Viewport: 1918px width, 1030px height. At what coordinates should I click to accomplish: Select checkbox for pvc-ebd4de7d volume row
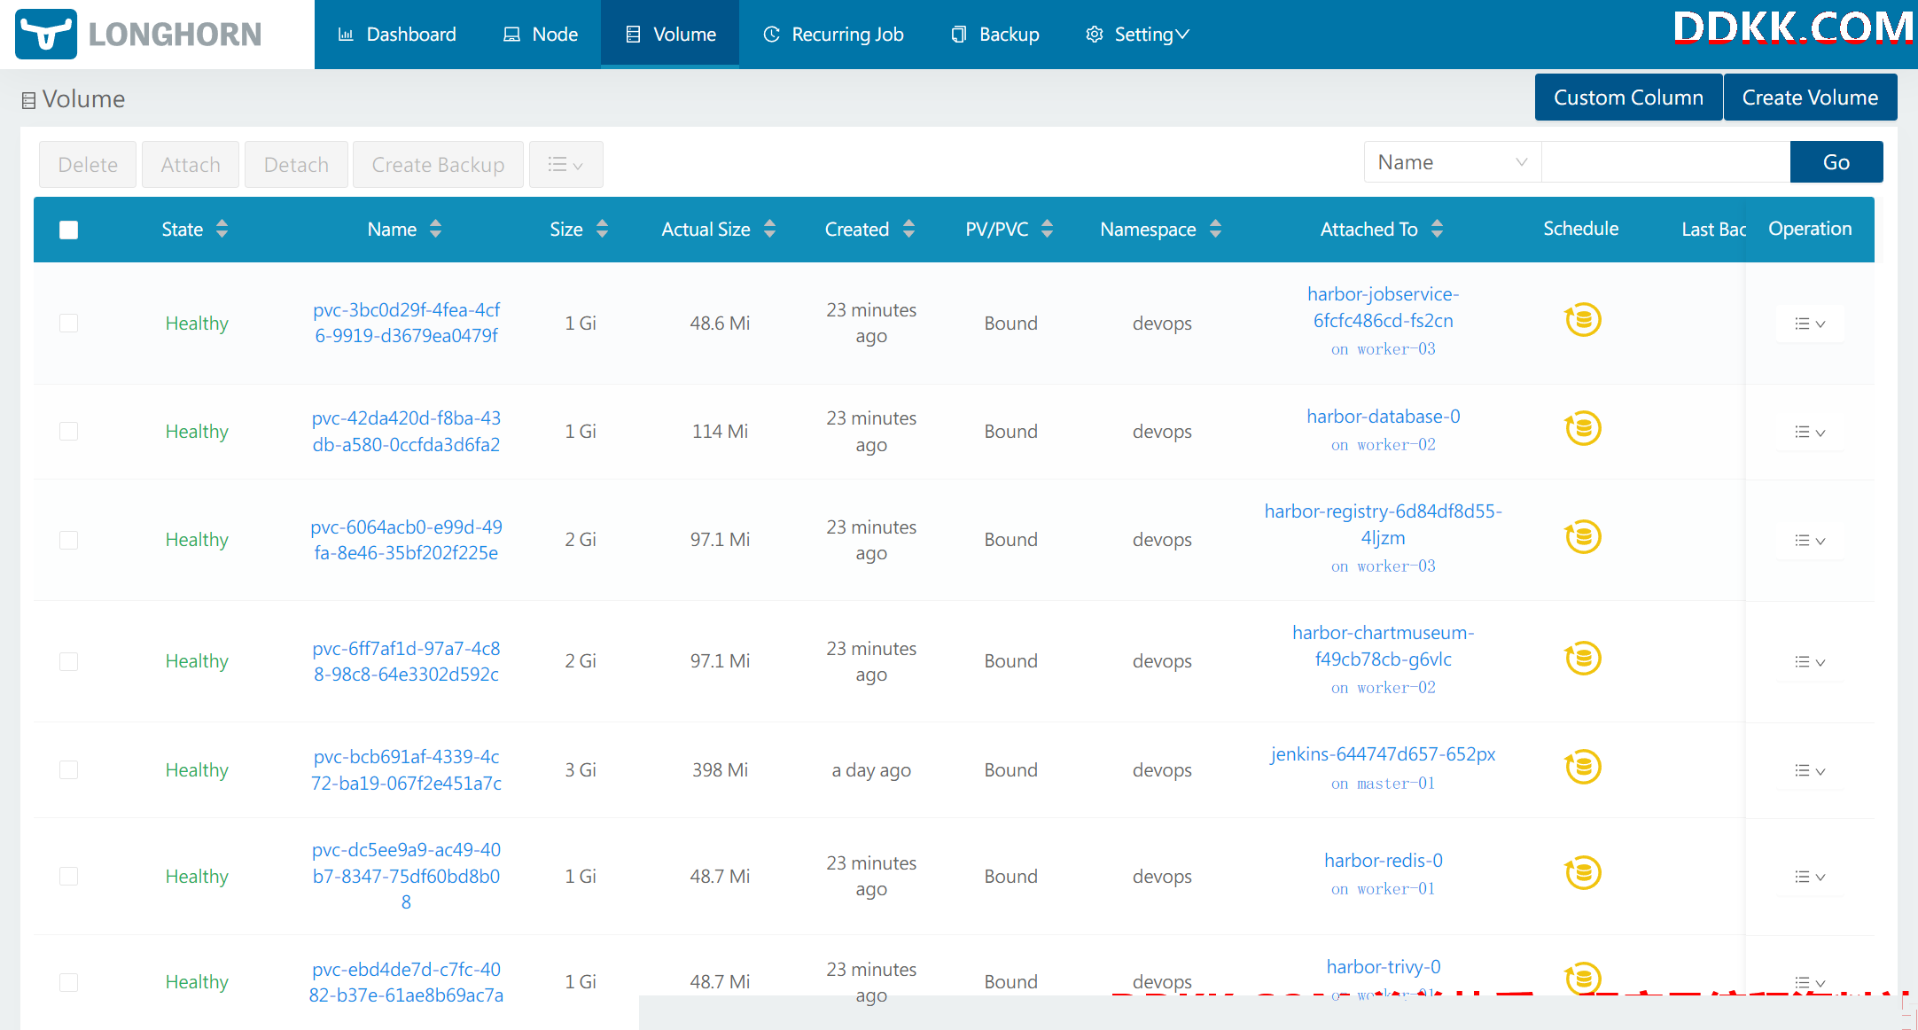coord(68,982)
